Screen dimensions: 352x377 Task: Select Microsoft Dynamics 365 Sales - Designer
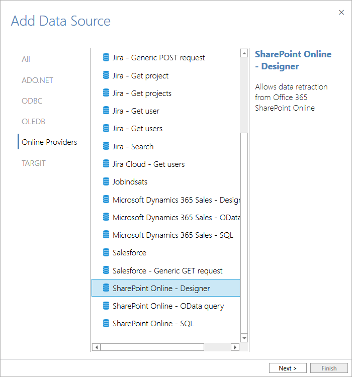(x=165, y=200)
